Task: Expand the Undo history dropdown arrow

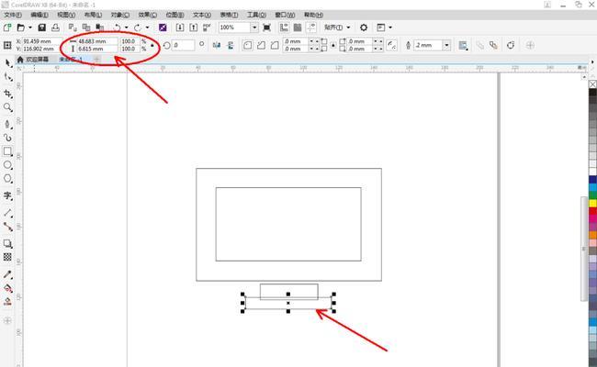Action: point(127,28)
